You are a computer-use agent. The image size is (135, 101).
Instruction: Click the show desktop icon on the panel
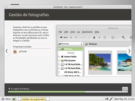click(14, 99)
